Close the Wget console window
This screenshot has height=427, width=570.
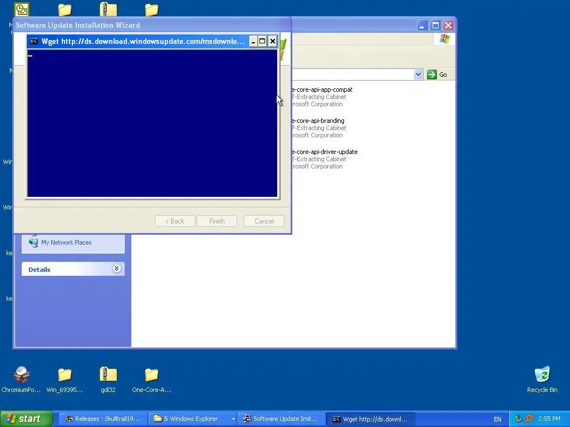point(273,41)
